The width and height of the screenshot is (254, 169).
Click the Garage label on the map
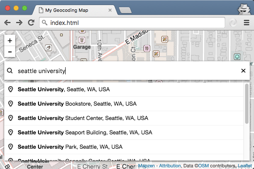coord(82,47)
